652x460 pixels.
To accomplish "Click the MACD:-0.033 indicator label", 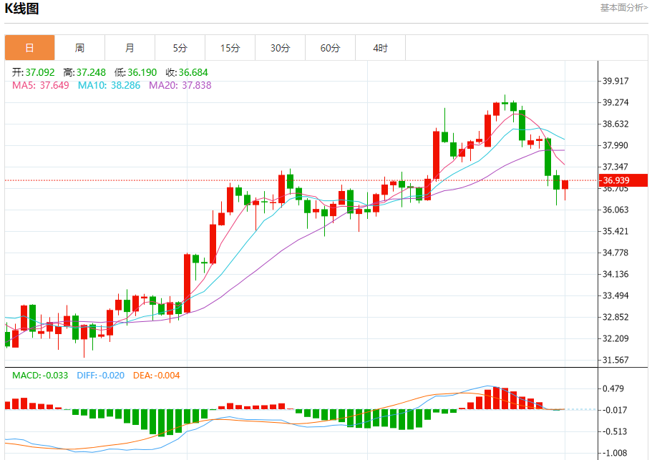I will [40, 376].
